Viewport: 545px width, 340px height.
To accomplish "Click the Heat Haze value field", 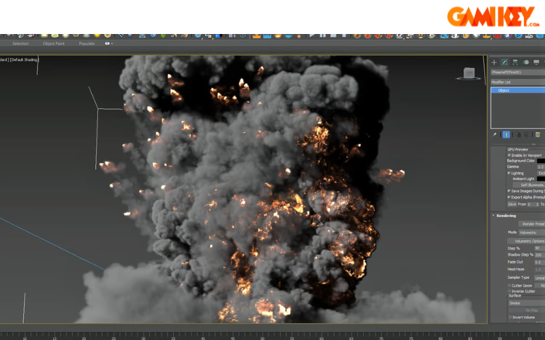I will (540, 269).
